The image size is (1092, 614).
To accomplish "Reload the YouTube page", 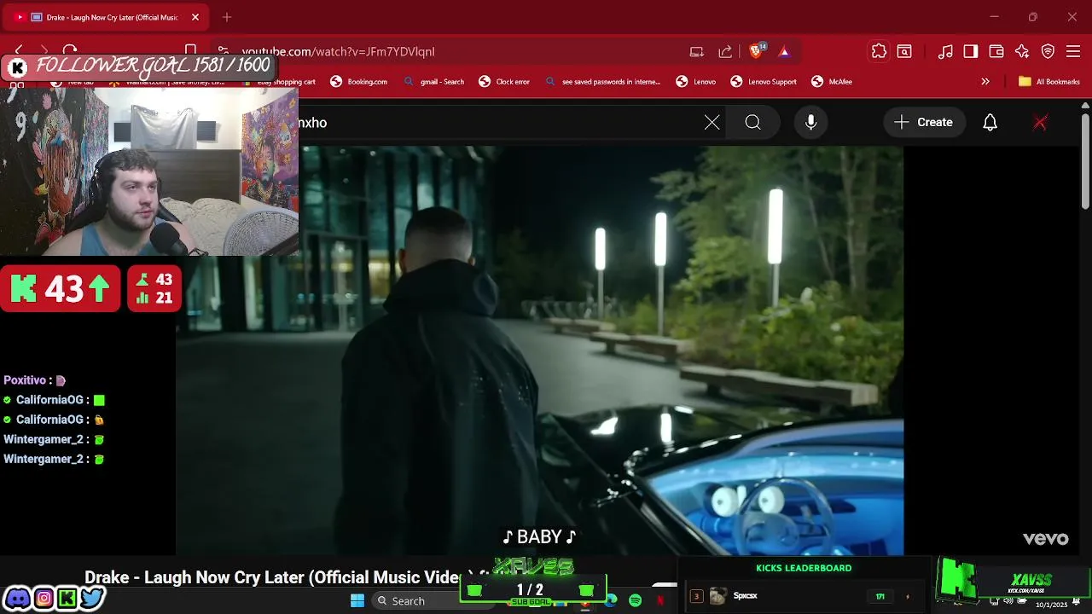I will (71, 51).
